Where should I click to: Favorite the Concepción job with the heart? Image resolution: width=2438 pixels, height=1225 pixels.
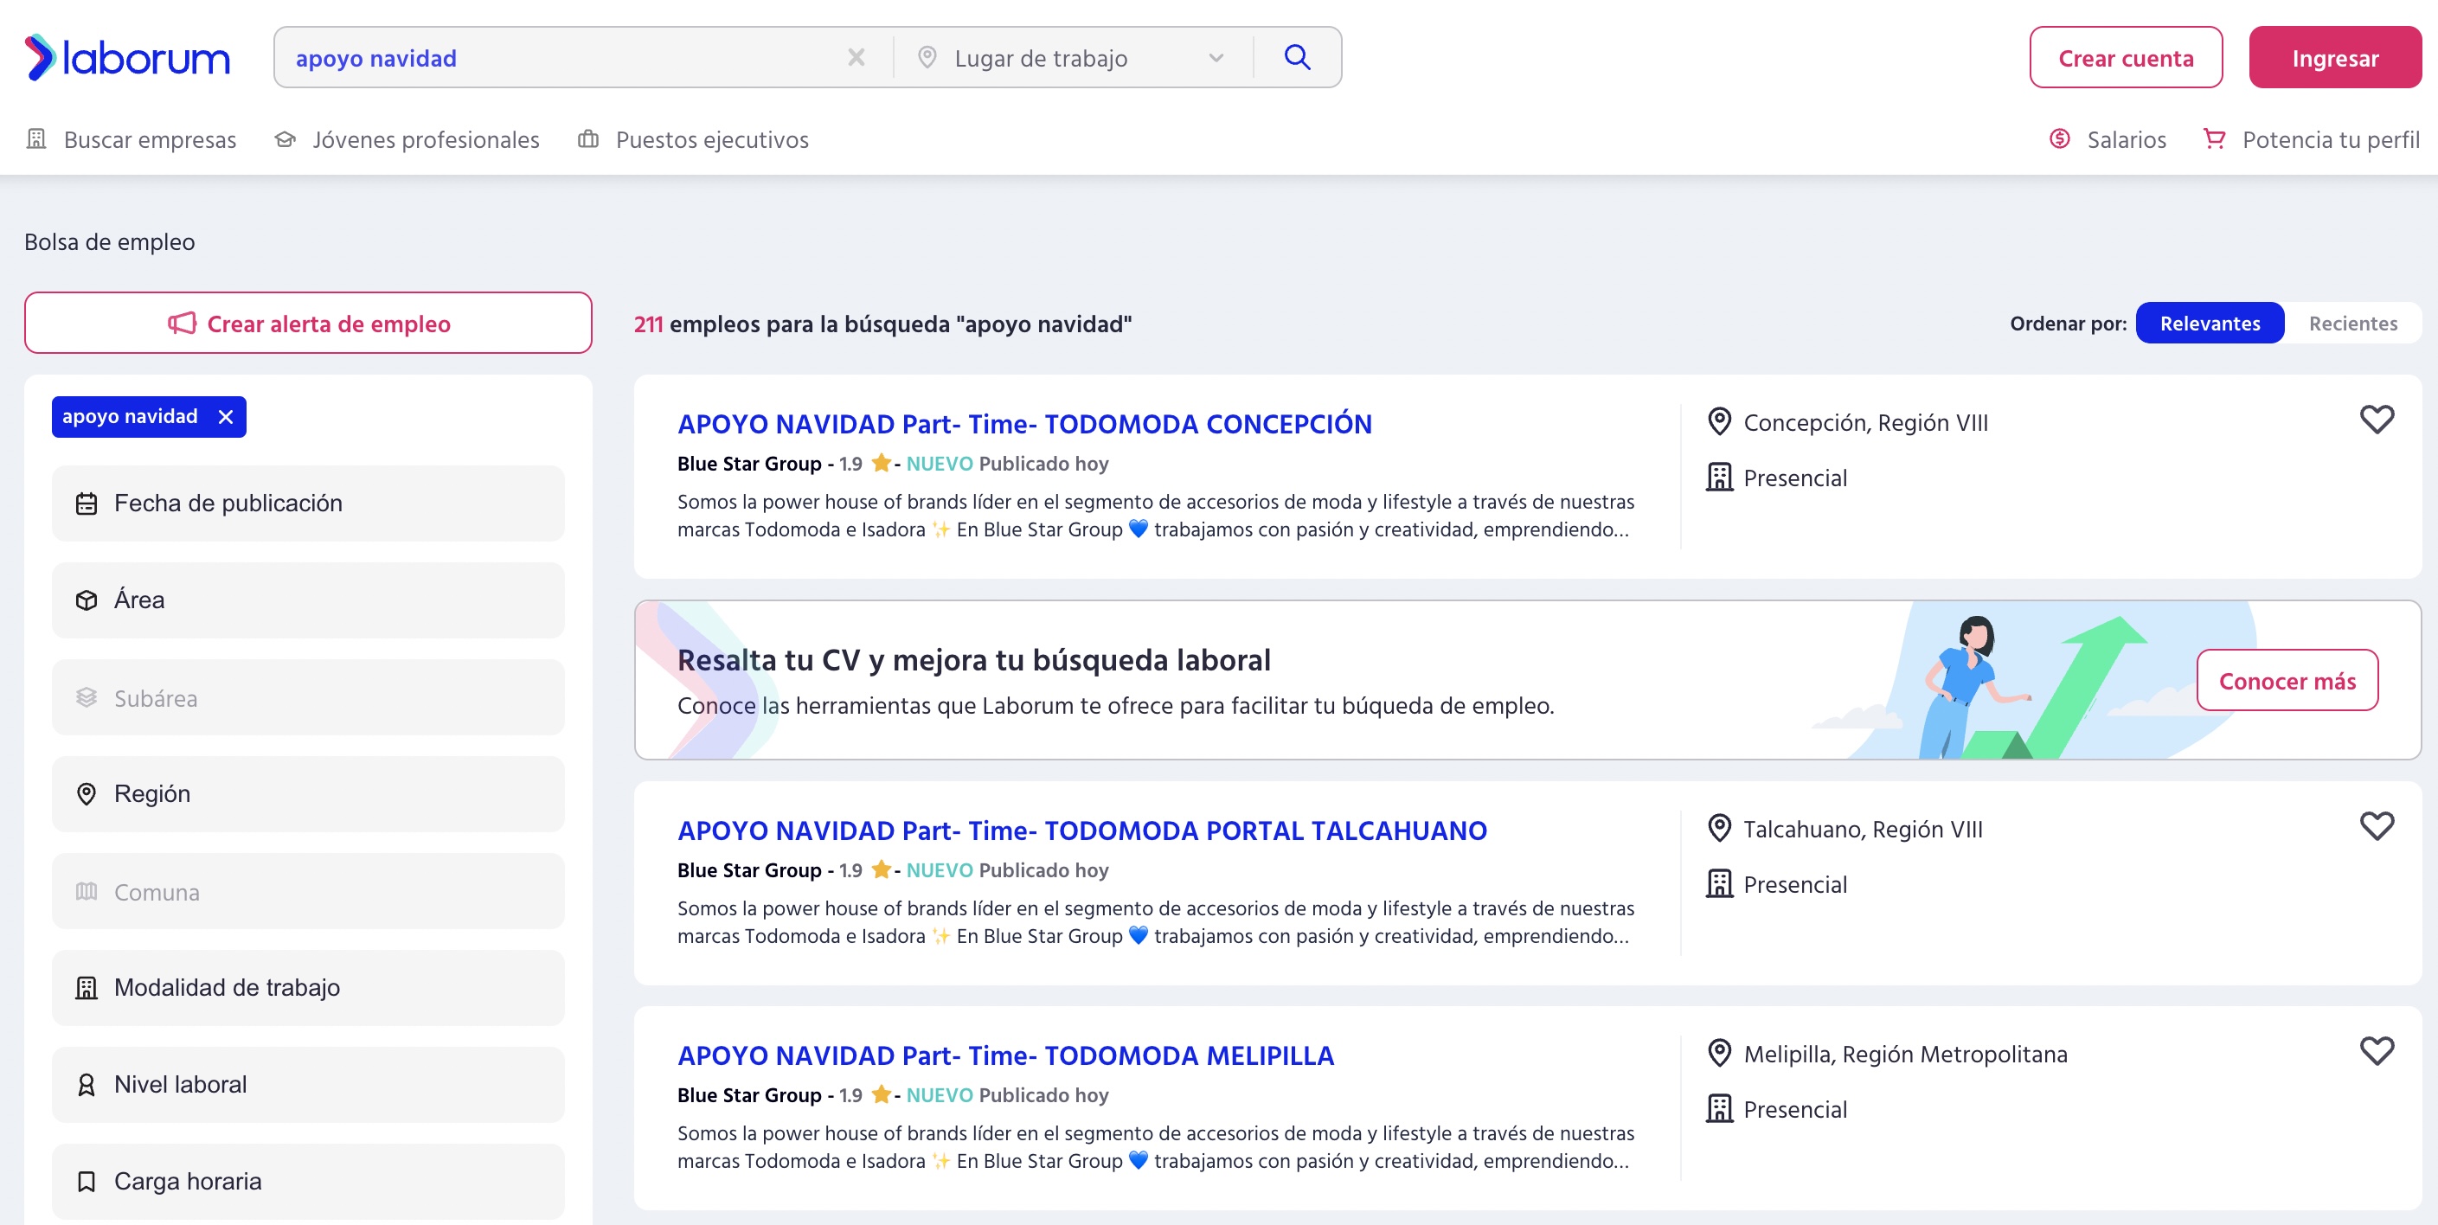click(x=2376, y=420)
